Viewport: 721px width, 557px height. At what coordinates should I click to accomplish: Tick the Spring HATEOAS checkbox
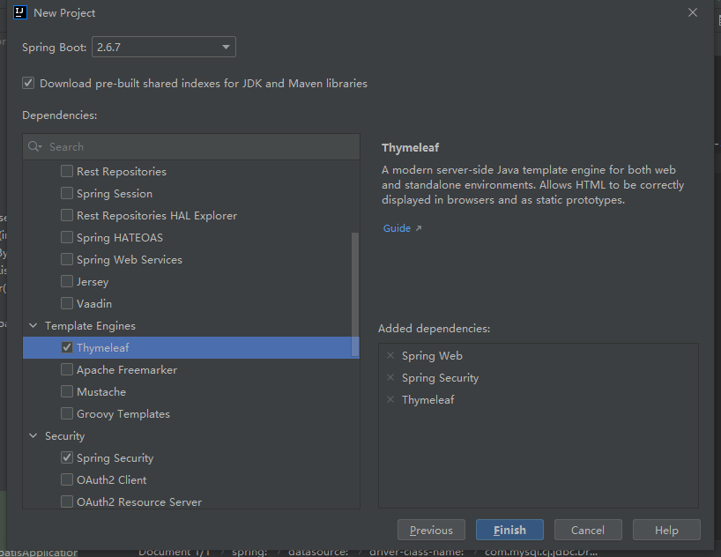tap(67, 237)
